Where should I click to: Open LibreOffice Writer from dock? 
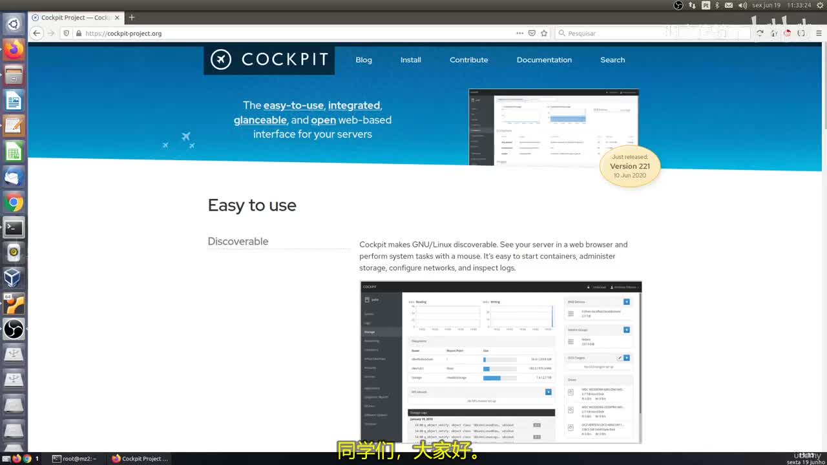click(14, 100)
